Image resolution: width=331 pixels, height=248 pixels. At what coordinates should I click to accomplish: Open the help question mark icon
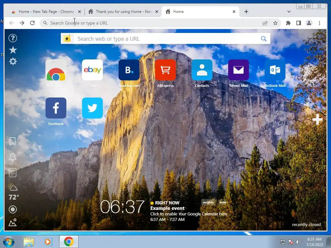coord(13,38)
